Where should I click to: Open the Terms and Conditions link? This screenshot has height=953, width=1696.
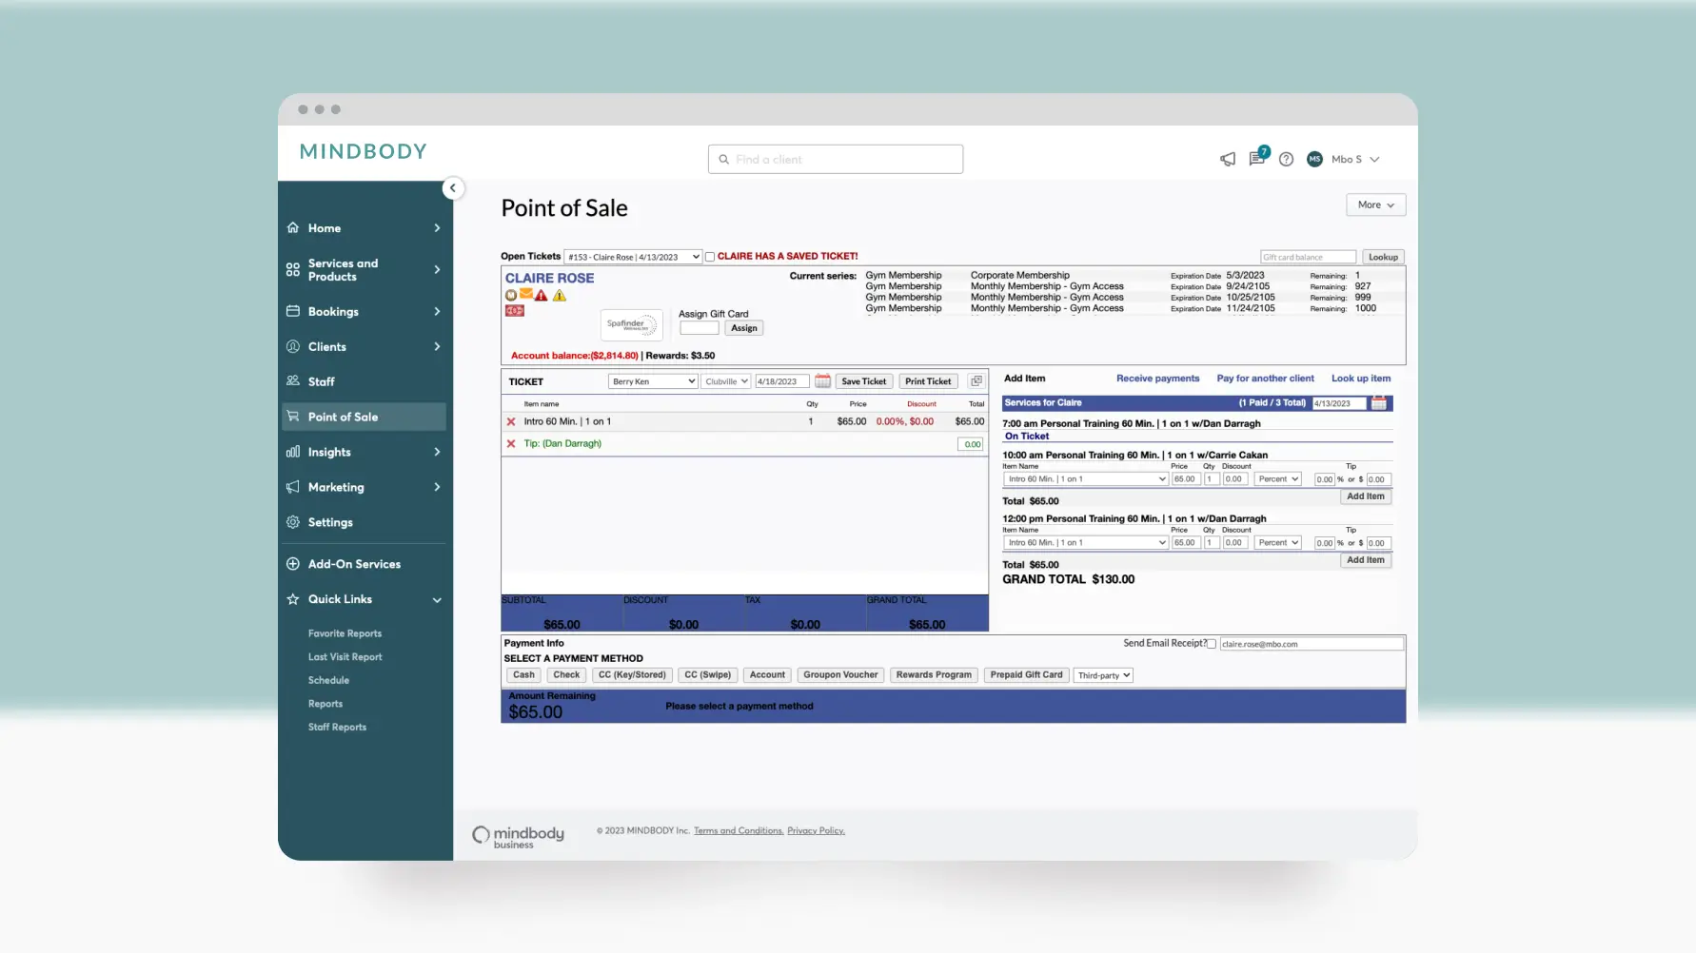[x=739, y=831]
